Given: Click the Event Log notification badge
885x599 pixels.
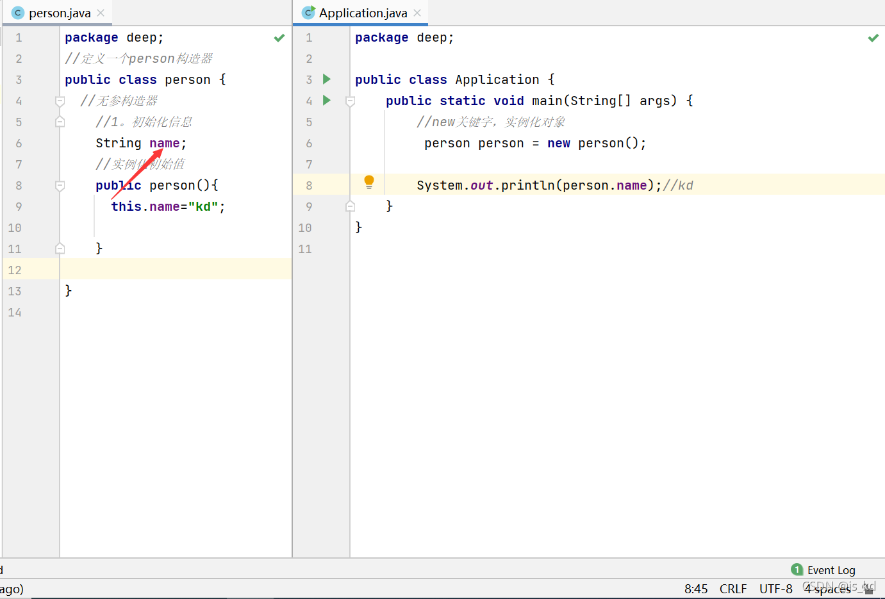Looking at the screenshot, I should click(x=797, y=570).
